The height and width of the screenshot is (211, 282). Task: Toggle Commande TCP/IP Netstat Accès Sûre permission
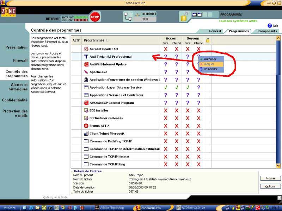[x=165, y=156]
